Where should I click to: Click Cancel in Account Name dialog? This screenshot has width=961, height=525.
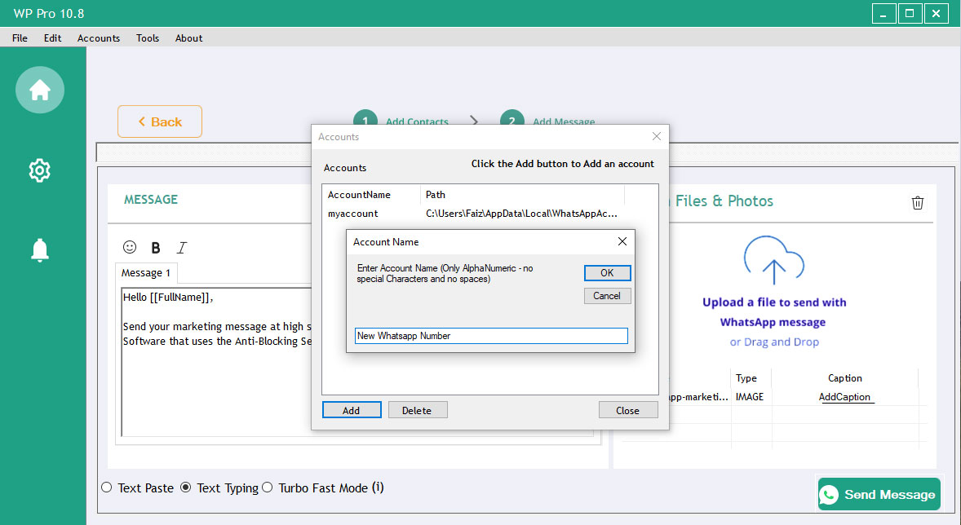[x=607, y=296]
